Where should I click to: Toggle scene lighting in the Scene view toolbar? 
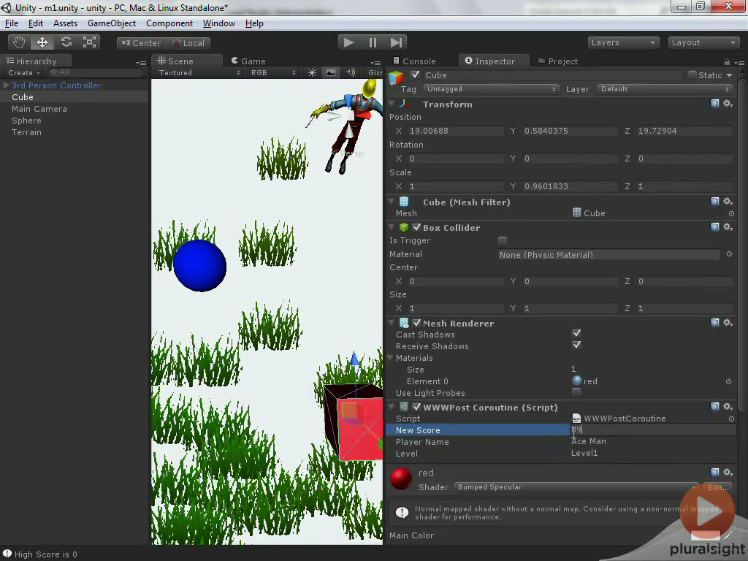(312, 72)
